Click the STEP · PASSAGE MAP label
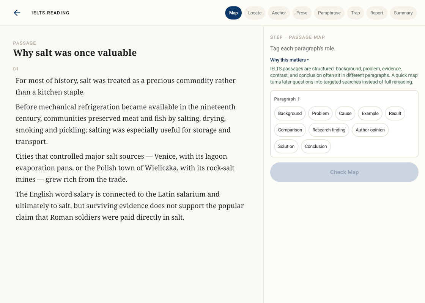Viewport: 425px width, 303px height. pyautogui.click(x=297, y=37)
